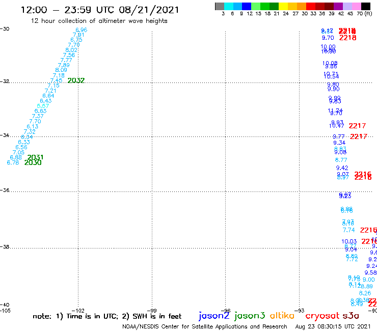Click the lavender swatch in the color legend
Screen dimensions: 377x331
[347, 6]
